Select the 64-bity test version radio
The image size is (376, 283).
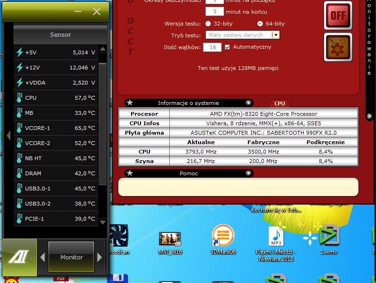[260, 24]
